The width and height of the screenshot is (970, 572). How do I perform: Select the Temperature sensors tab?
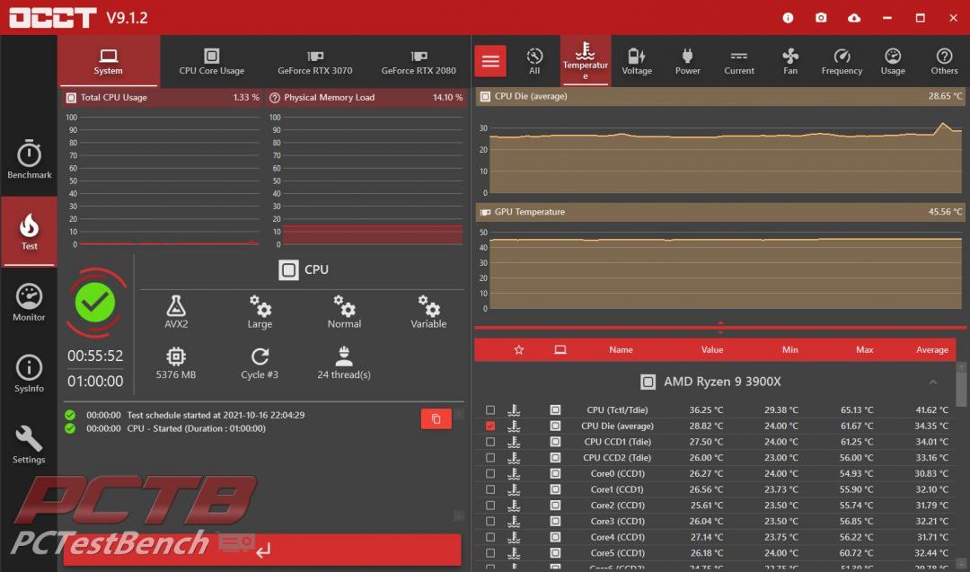point(586,60)
